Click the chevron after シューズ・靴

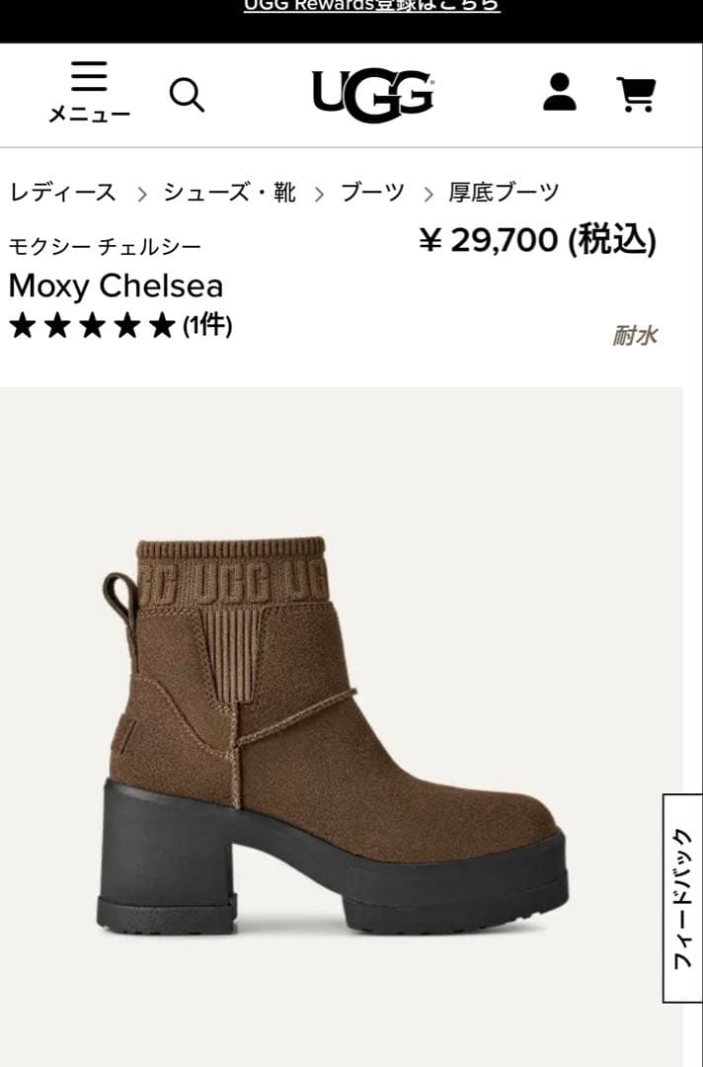click(319, 196)
